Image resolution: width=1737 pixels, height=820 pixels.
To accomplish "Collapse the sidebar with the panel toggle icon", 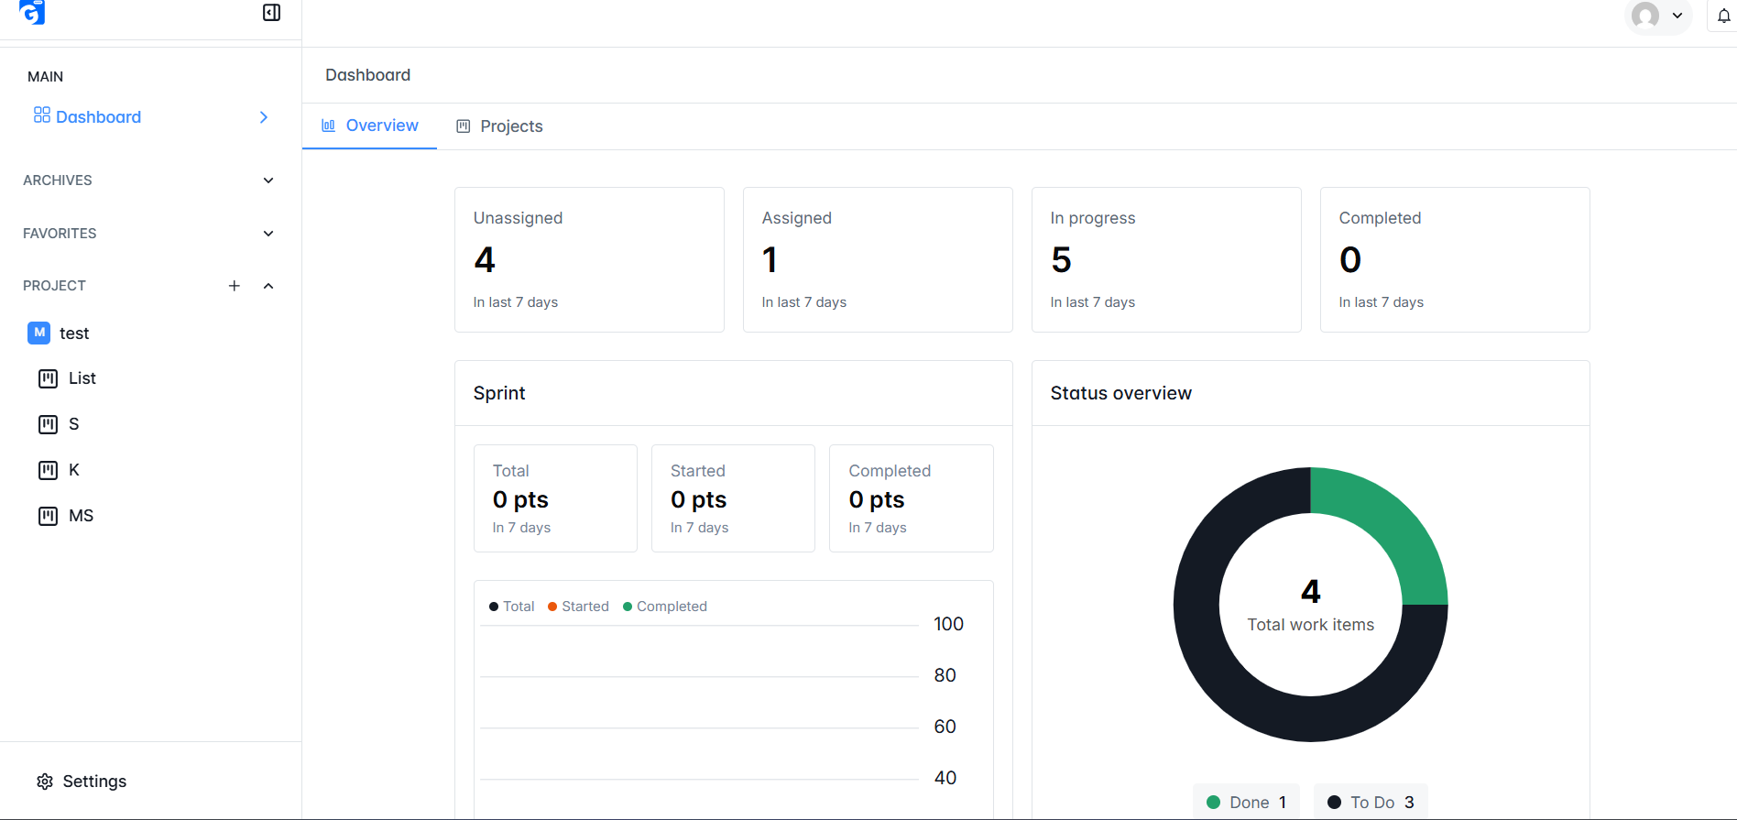I will (x=272, y=12).
